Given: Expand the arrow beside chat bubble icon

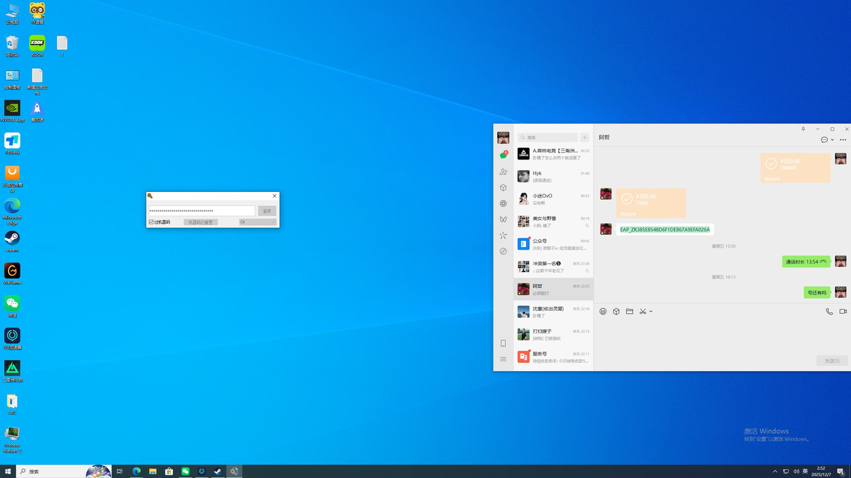Looking at the screenshot, I should tap(832, 140).
